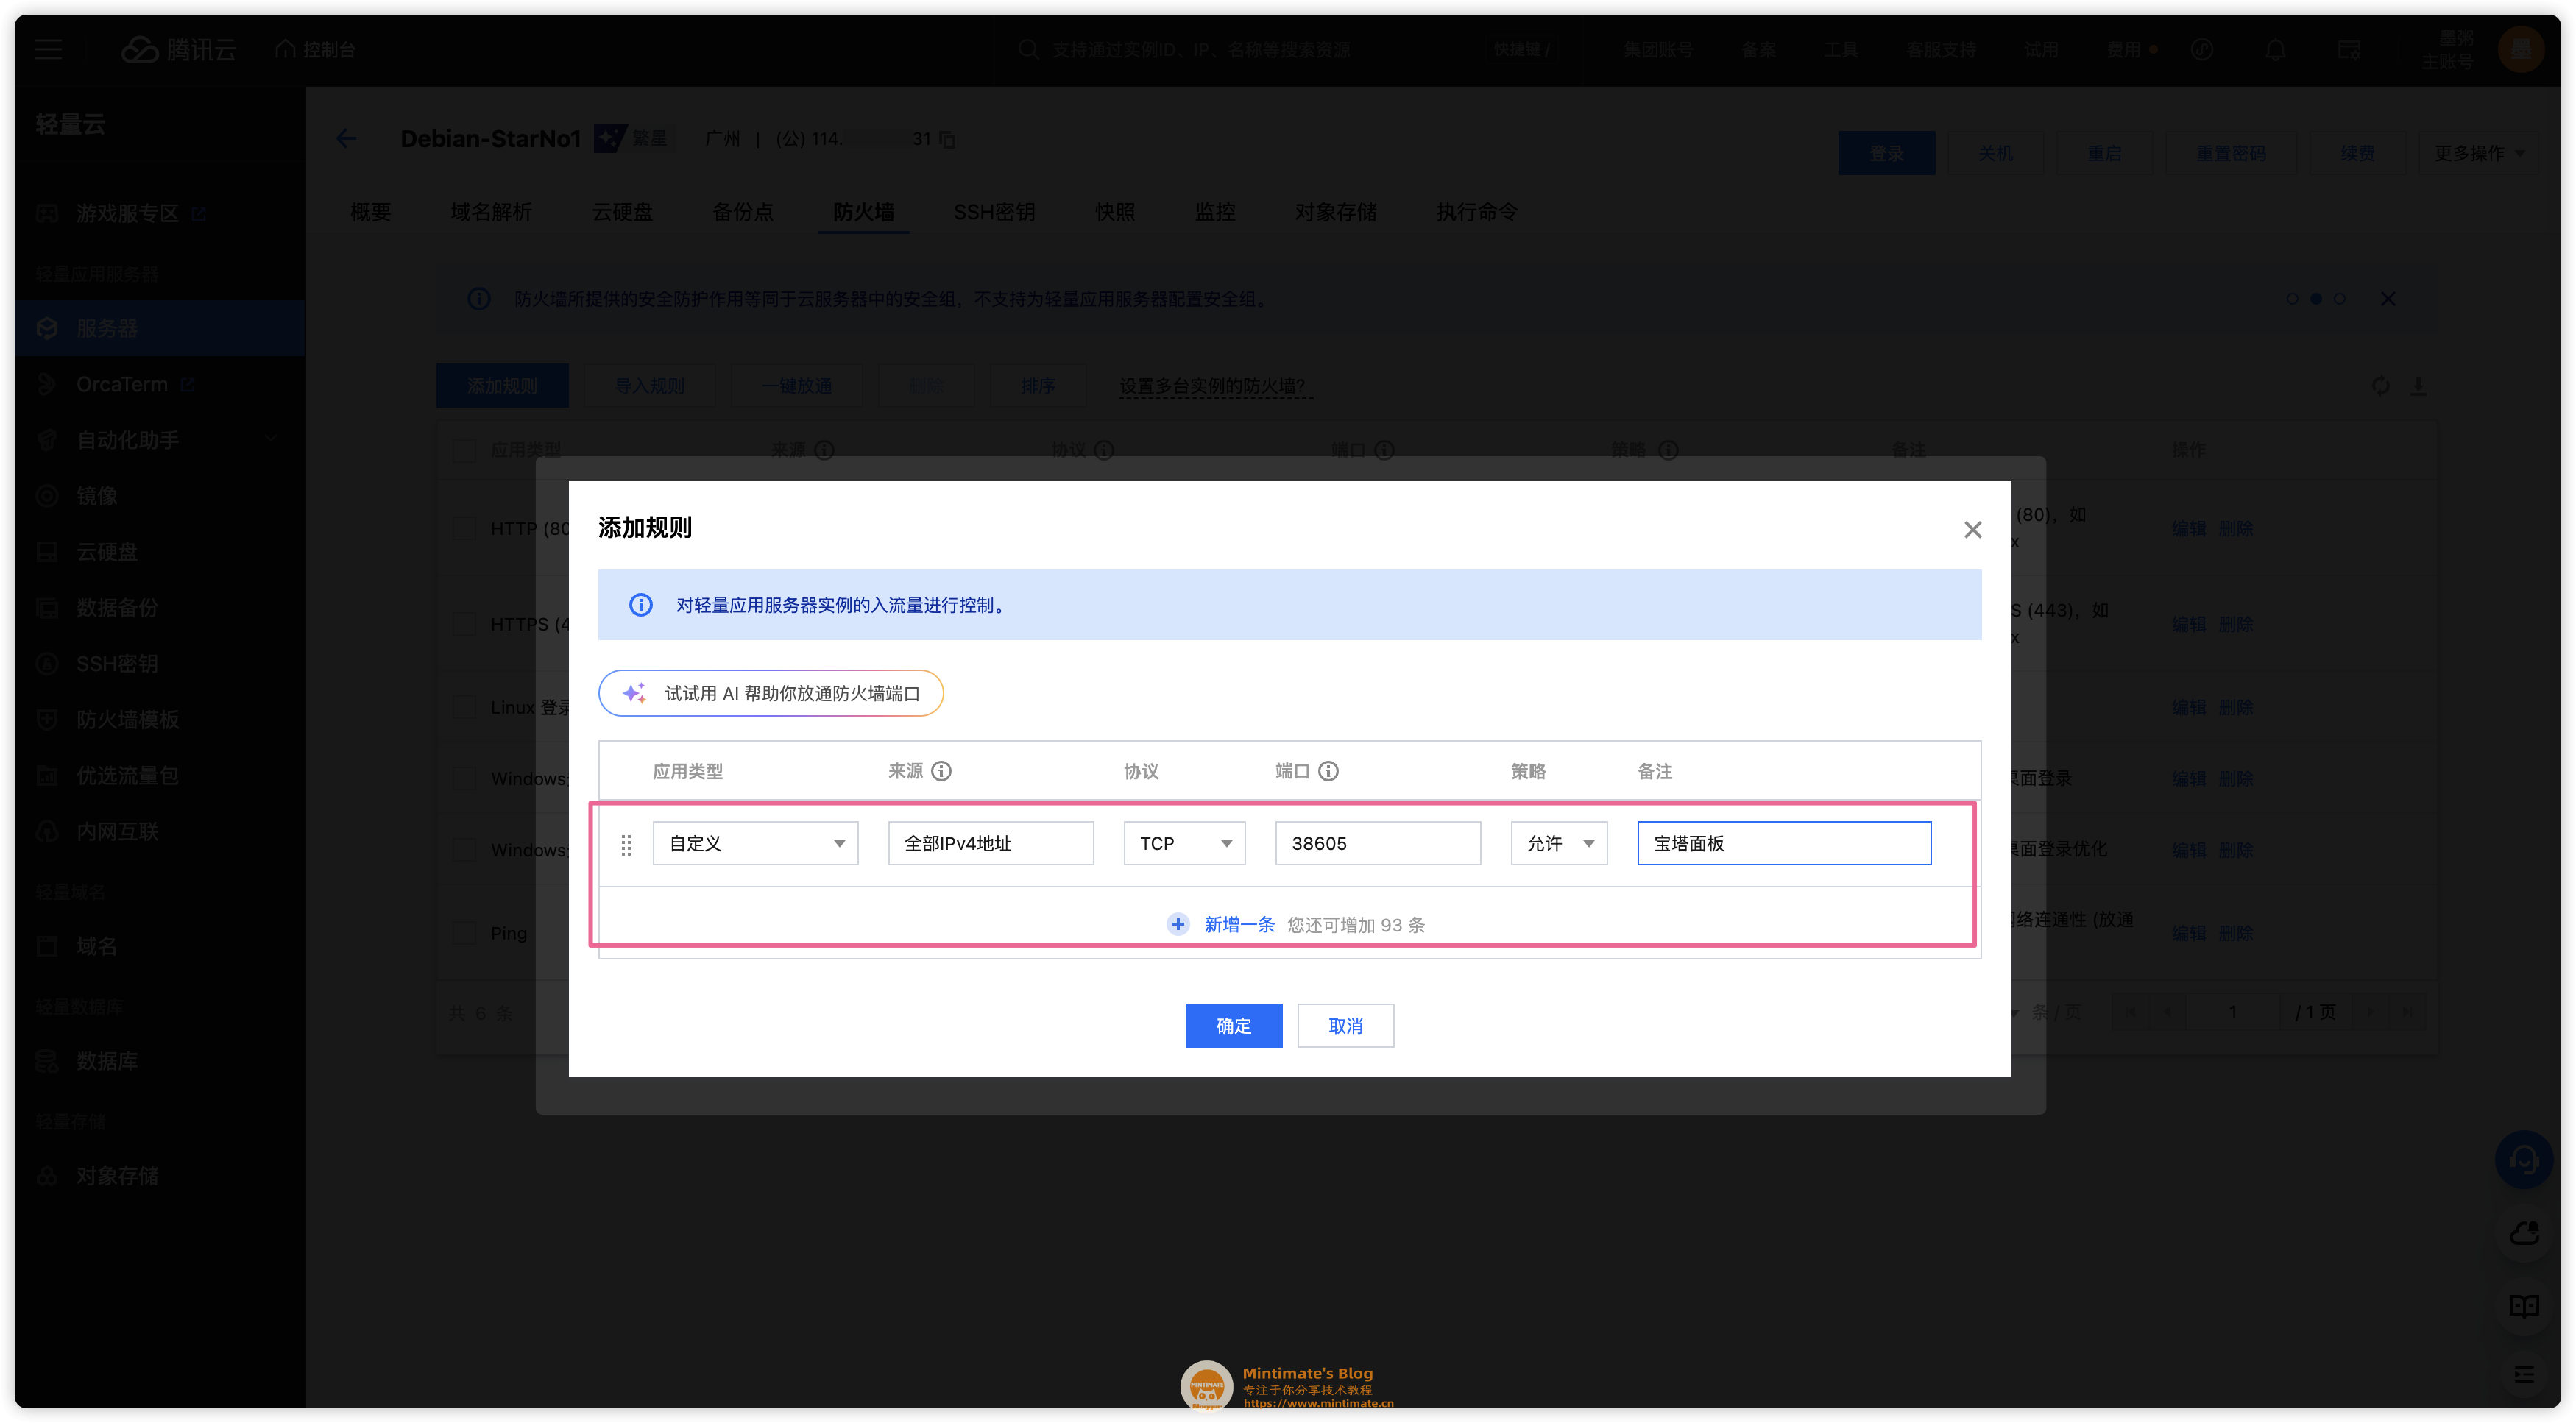Open 游戏服专区 in the sidebar
The height and width of the screenshot is (1423, 2576).
pos(160,214)
